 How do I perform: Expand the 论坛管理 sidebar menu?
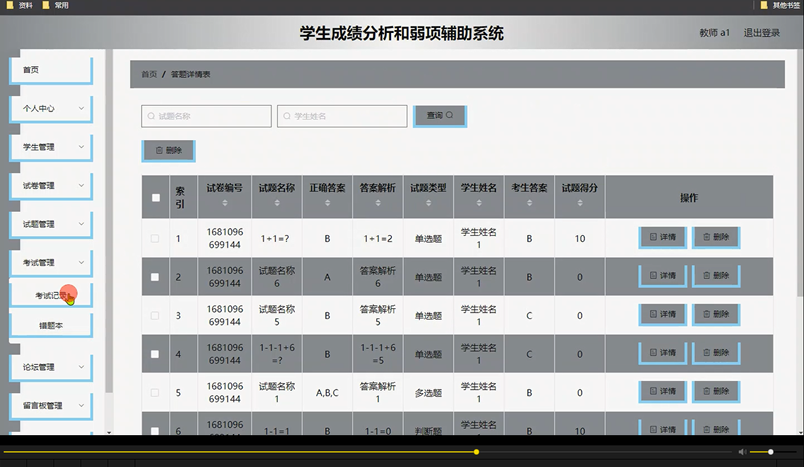click(x=51, y=367)
